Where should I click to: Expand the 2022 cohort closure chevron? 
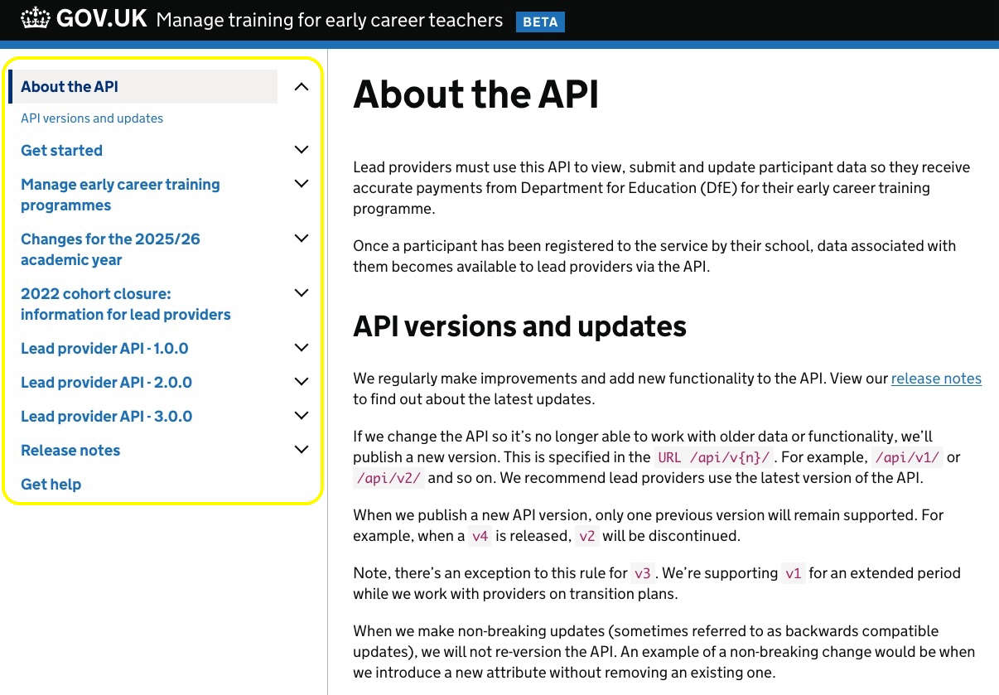coord(302,293)
